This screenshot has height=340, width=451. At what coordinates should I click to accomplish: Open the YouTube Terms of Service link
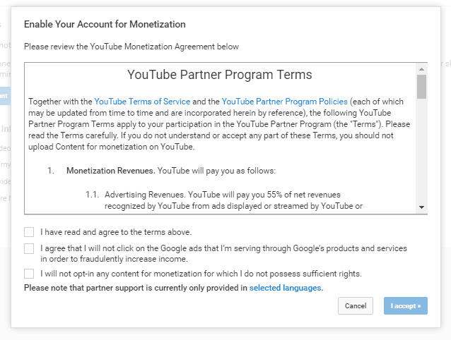pos(142,102)
